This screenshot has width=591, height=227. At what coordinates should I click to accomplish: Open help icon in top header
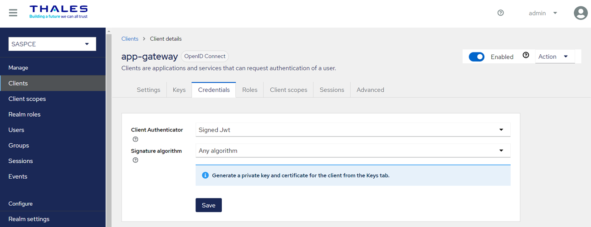pyautogui.click(x=501, y=13)
